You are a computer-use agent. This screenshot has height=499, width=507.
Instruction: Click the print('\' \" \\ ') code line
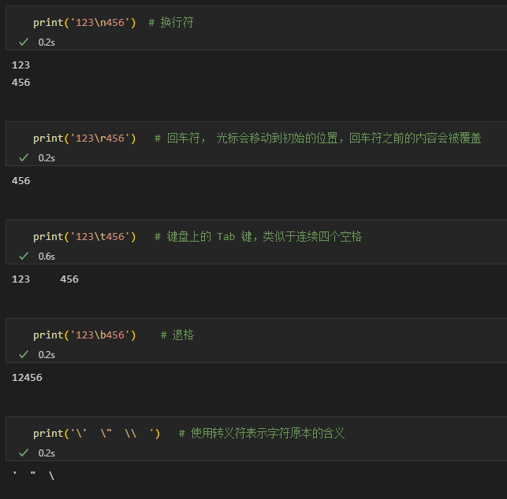[x=97, y=434]
